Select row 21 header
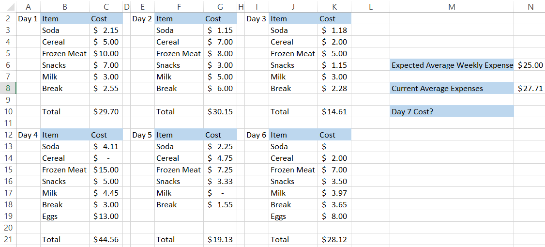 (x=8, y=239)
